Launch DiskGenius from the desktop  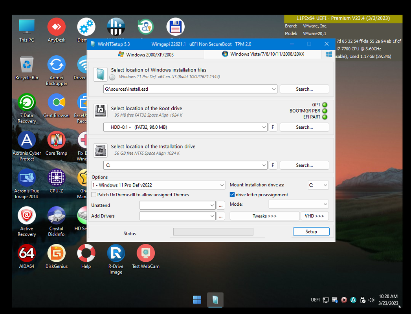point(56,257)
